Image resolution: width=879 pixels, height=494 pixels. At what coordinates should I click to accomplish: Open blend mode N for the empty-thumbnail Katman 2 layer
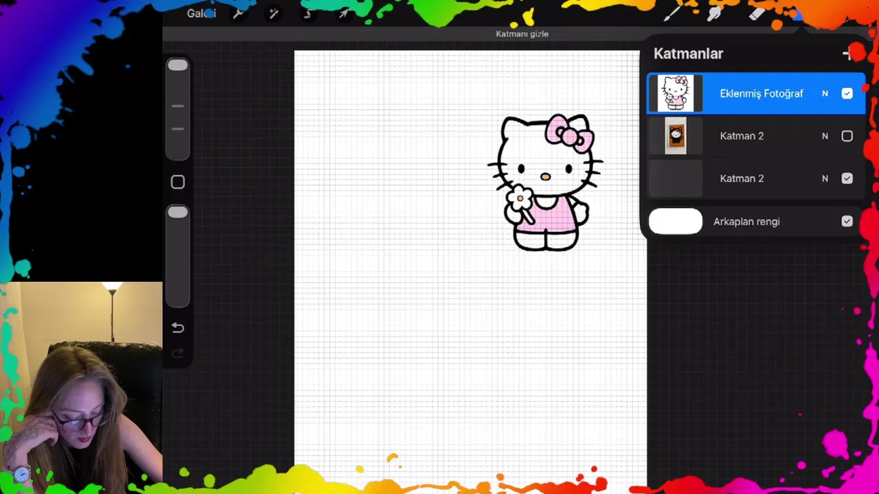coord(825,178)
